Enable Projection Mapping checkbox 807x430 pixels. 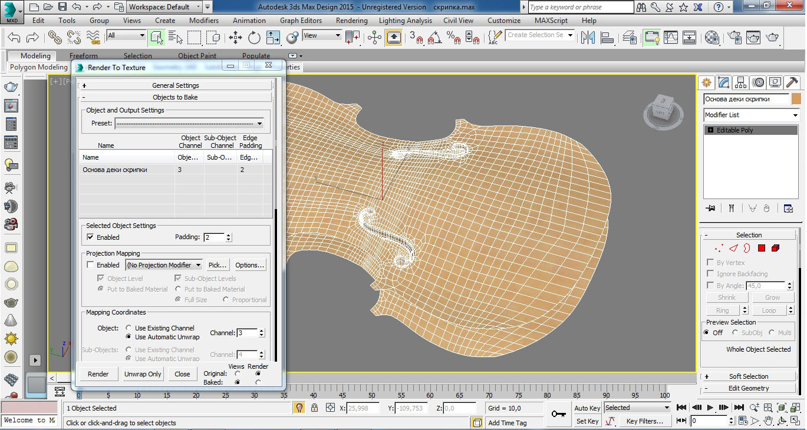coord(90,265)
